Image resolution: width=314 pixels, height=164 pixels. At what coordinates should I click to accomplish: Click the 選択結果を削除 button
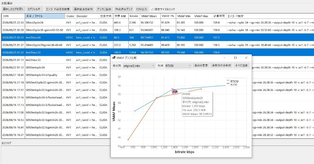(x=83, y=9)
